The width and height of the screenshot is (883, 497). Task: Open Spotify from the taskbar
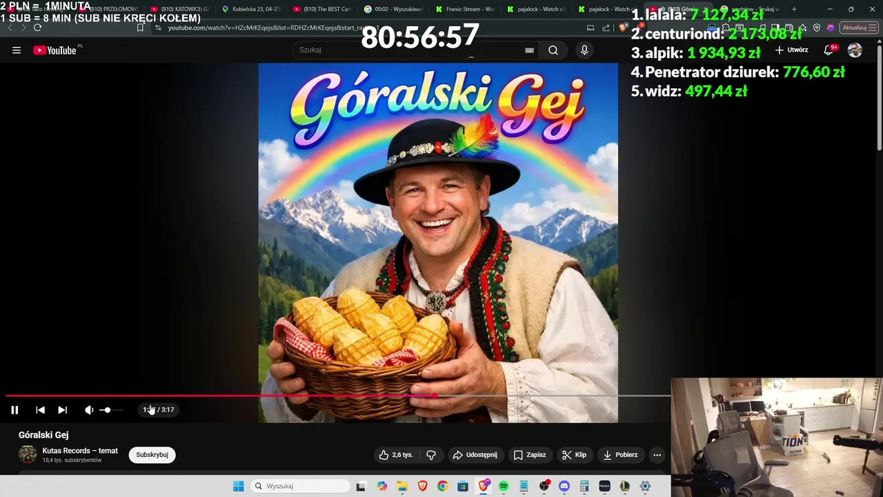[x=504, y=486]
